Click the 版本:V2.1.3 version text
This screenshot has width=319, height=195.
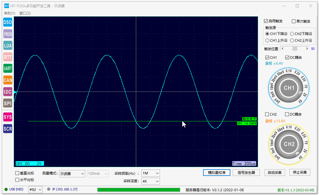coord(296,190)
